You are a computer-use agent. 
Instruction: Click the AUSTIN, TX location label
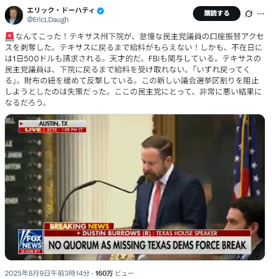pyautogui.click(x=53, y=124)
